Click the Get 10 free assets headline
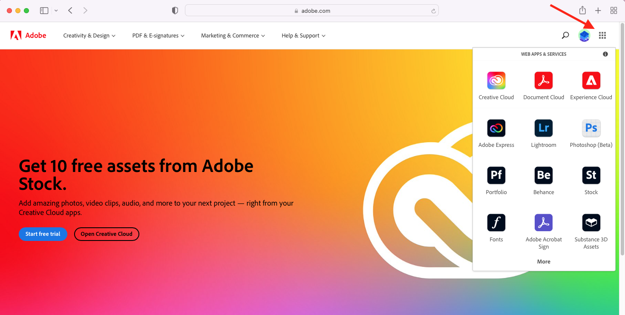The image size is (625, 315). pyautogui.click(x=136, y=175)
